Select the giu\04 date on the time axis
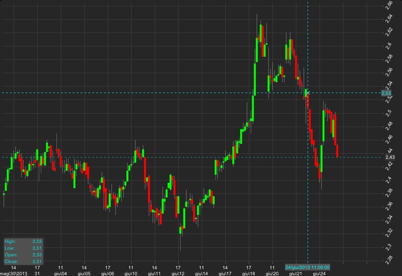This screenshot has height=276, width=402. pos(60,273)
